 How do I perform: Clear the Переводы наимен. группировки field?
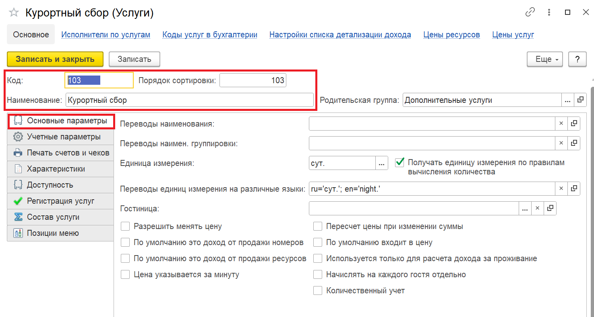point(561,143)
